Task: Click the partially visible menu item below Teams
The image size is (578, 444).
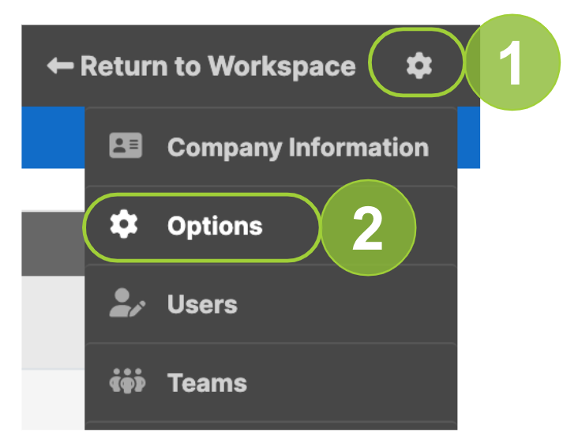Action: [271, 426]
